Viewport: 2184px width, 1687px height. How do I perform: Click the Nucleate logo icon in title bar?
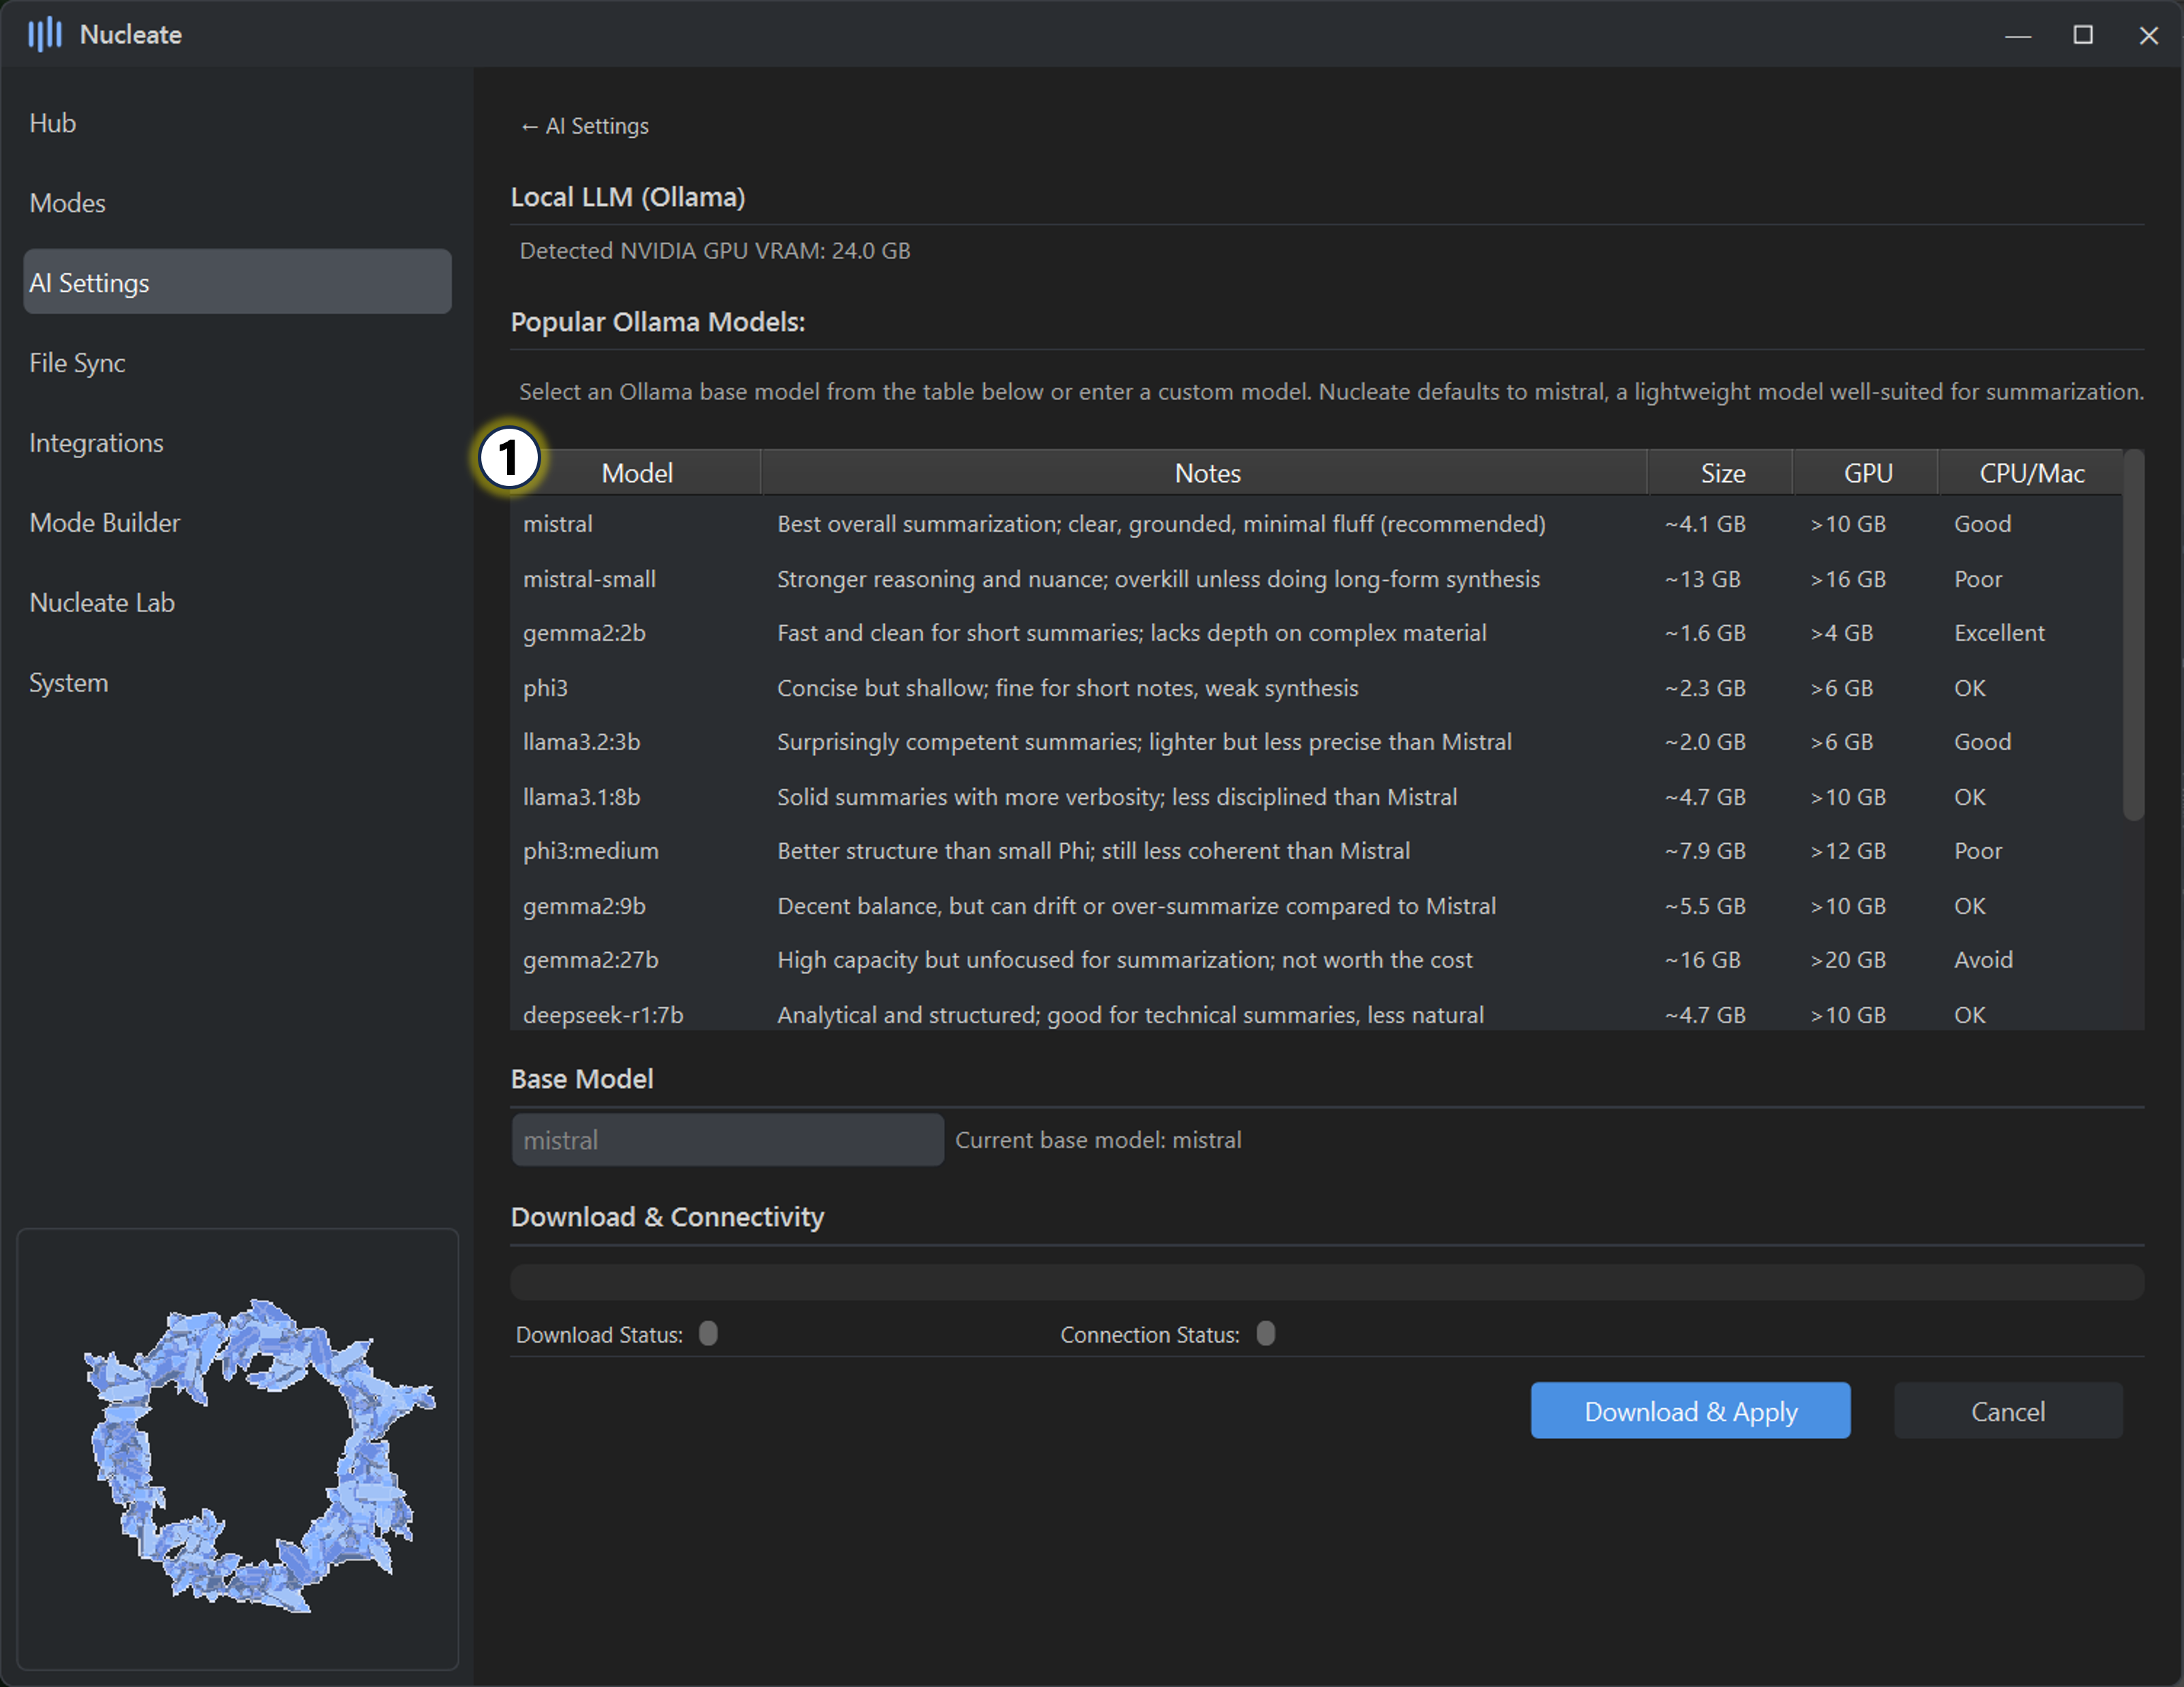(x=44, y=35)
